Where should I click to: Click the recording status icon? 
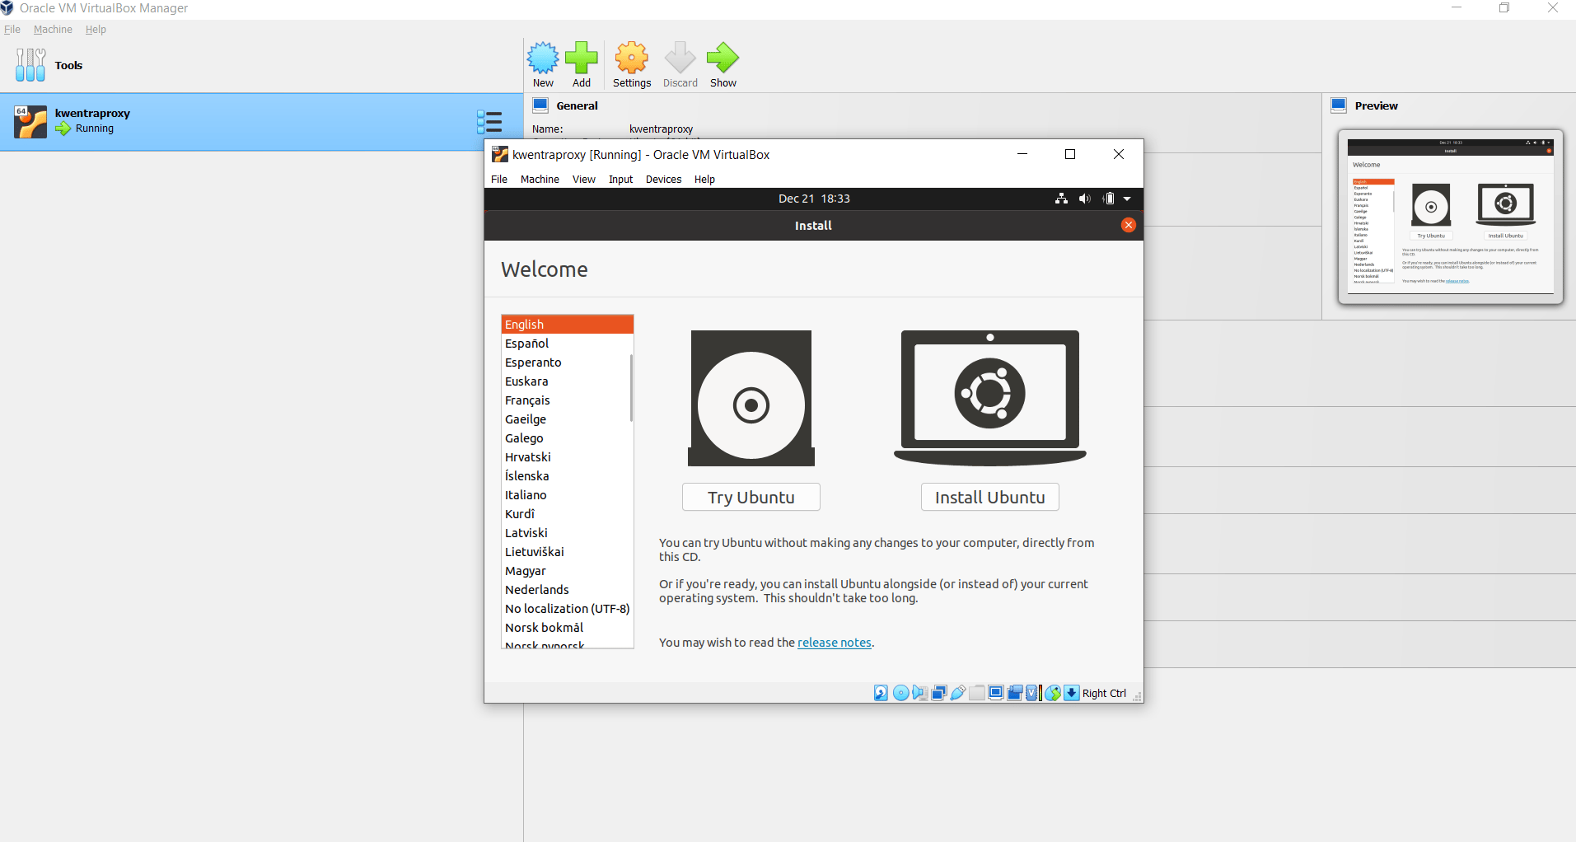(1015, 693)
